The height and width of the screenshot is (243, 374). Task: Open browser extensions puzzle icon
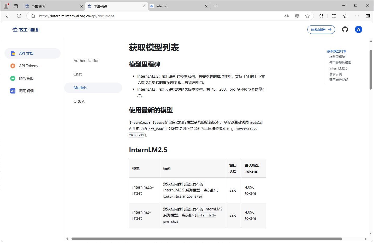321,16
